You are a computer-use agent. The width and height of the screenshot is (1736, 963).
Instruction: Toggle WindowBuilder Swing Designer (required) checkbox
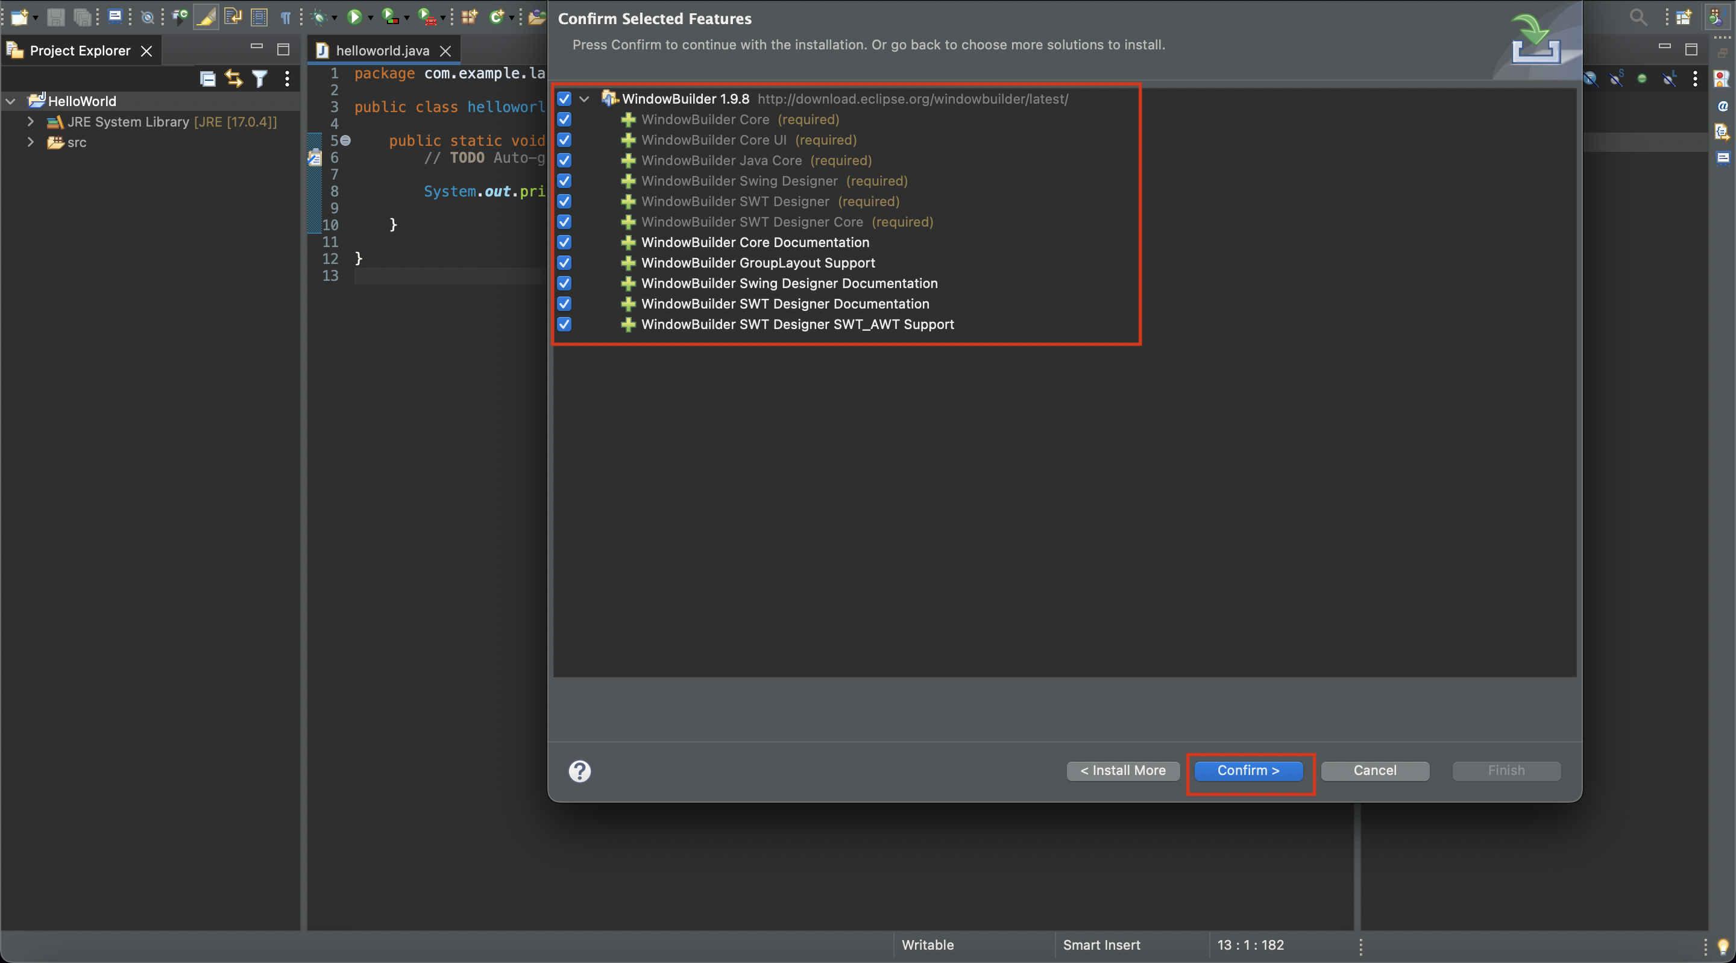click(564, 181)
